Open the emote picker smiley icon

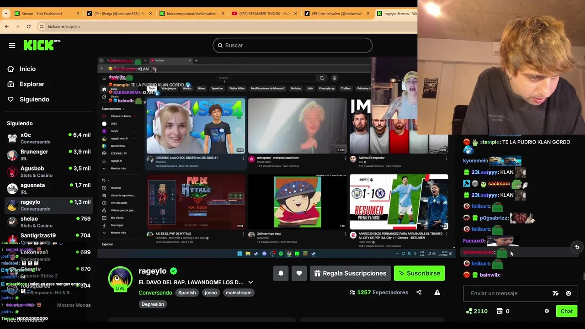coord(569,293)
